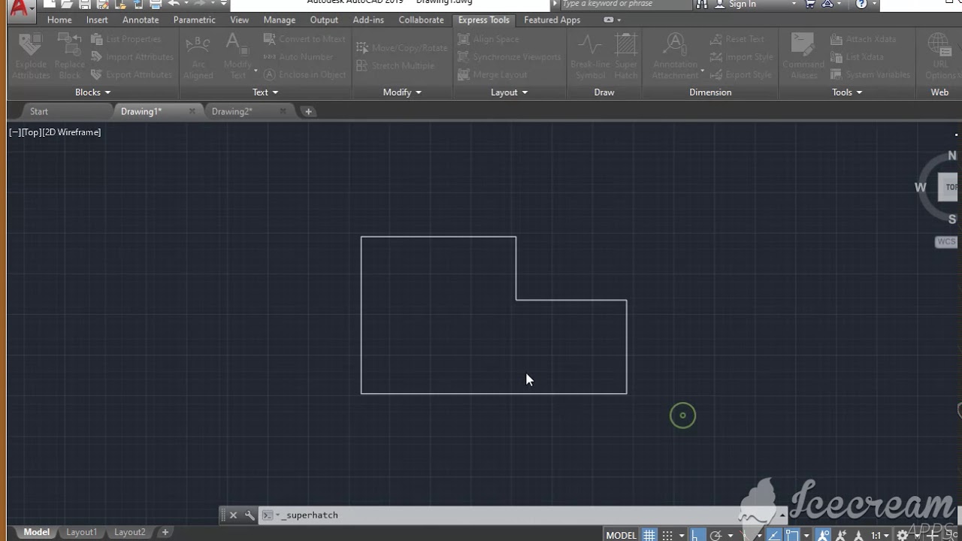Open the workspace switching gear icon
This screenshot has width=962, height=541.
pyautogui.click(x=903, y=535)
